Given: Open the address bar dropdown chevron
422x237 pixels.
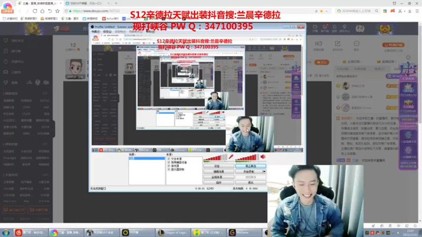Looking at the screenshot, I should [x=327, y=11].
